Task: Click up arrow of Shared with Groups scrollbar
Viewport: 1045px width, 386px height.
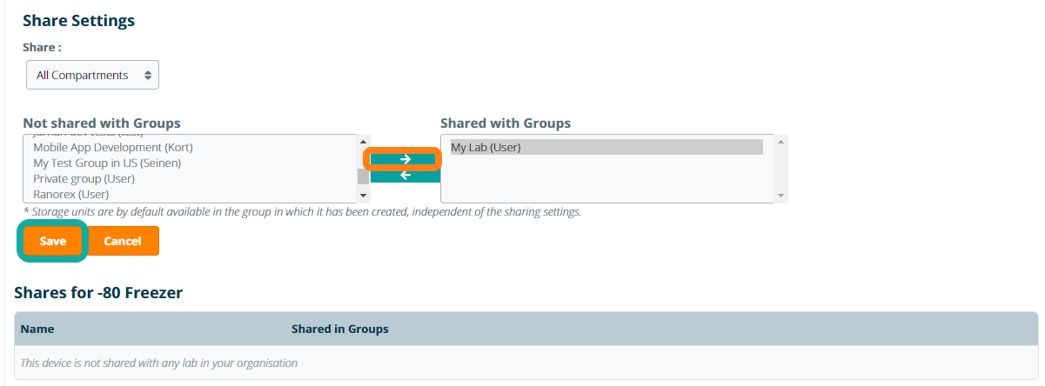Action: [x=780, y=142]
